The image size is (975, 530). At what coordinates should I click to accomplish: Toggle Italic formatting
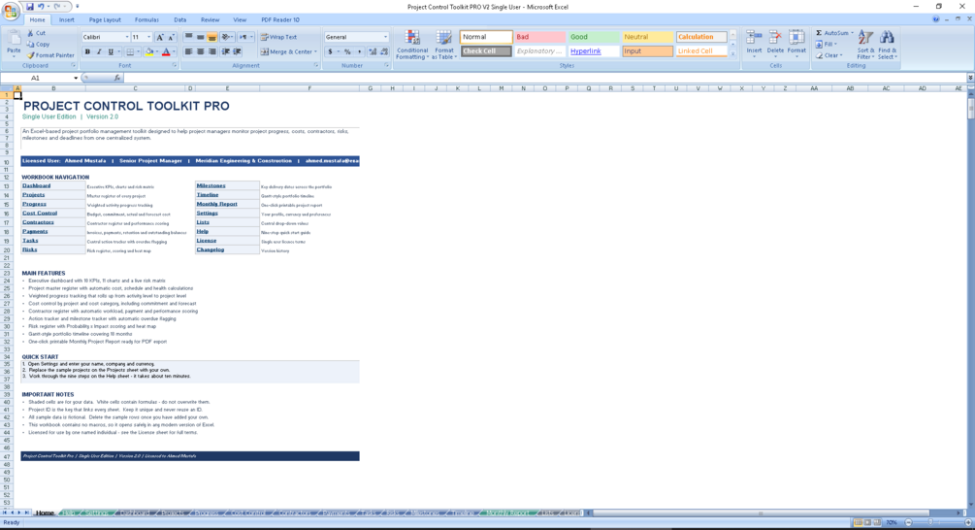coord(98,51)
